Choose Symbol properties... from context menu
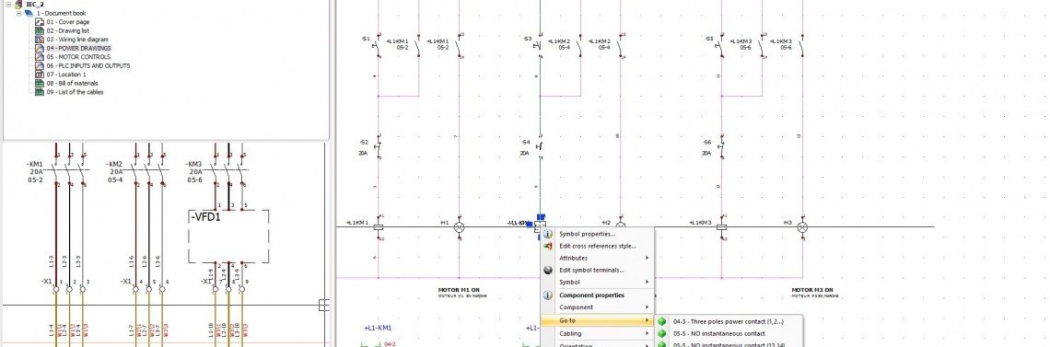 (x=588, y=234)
